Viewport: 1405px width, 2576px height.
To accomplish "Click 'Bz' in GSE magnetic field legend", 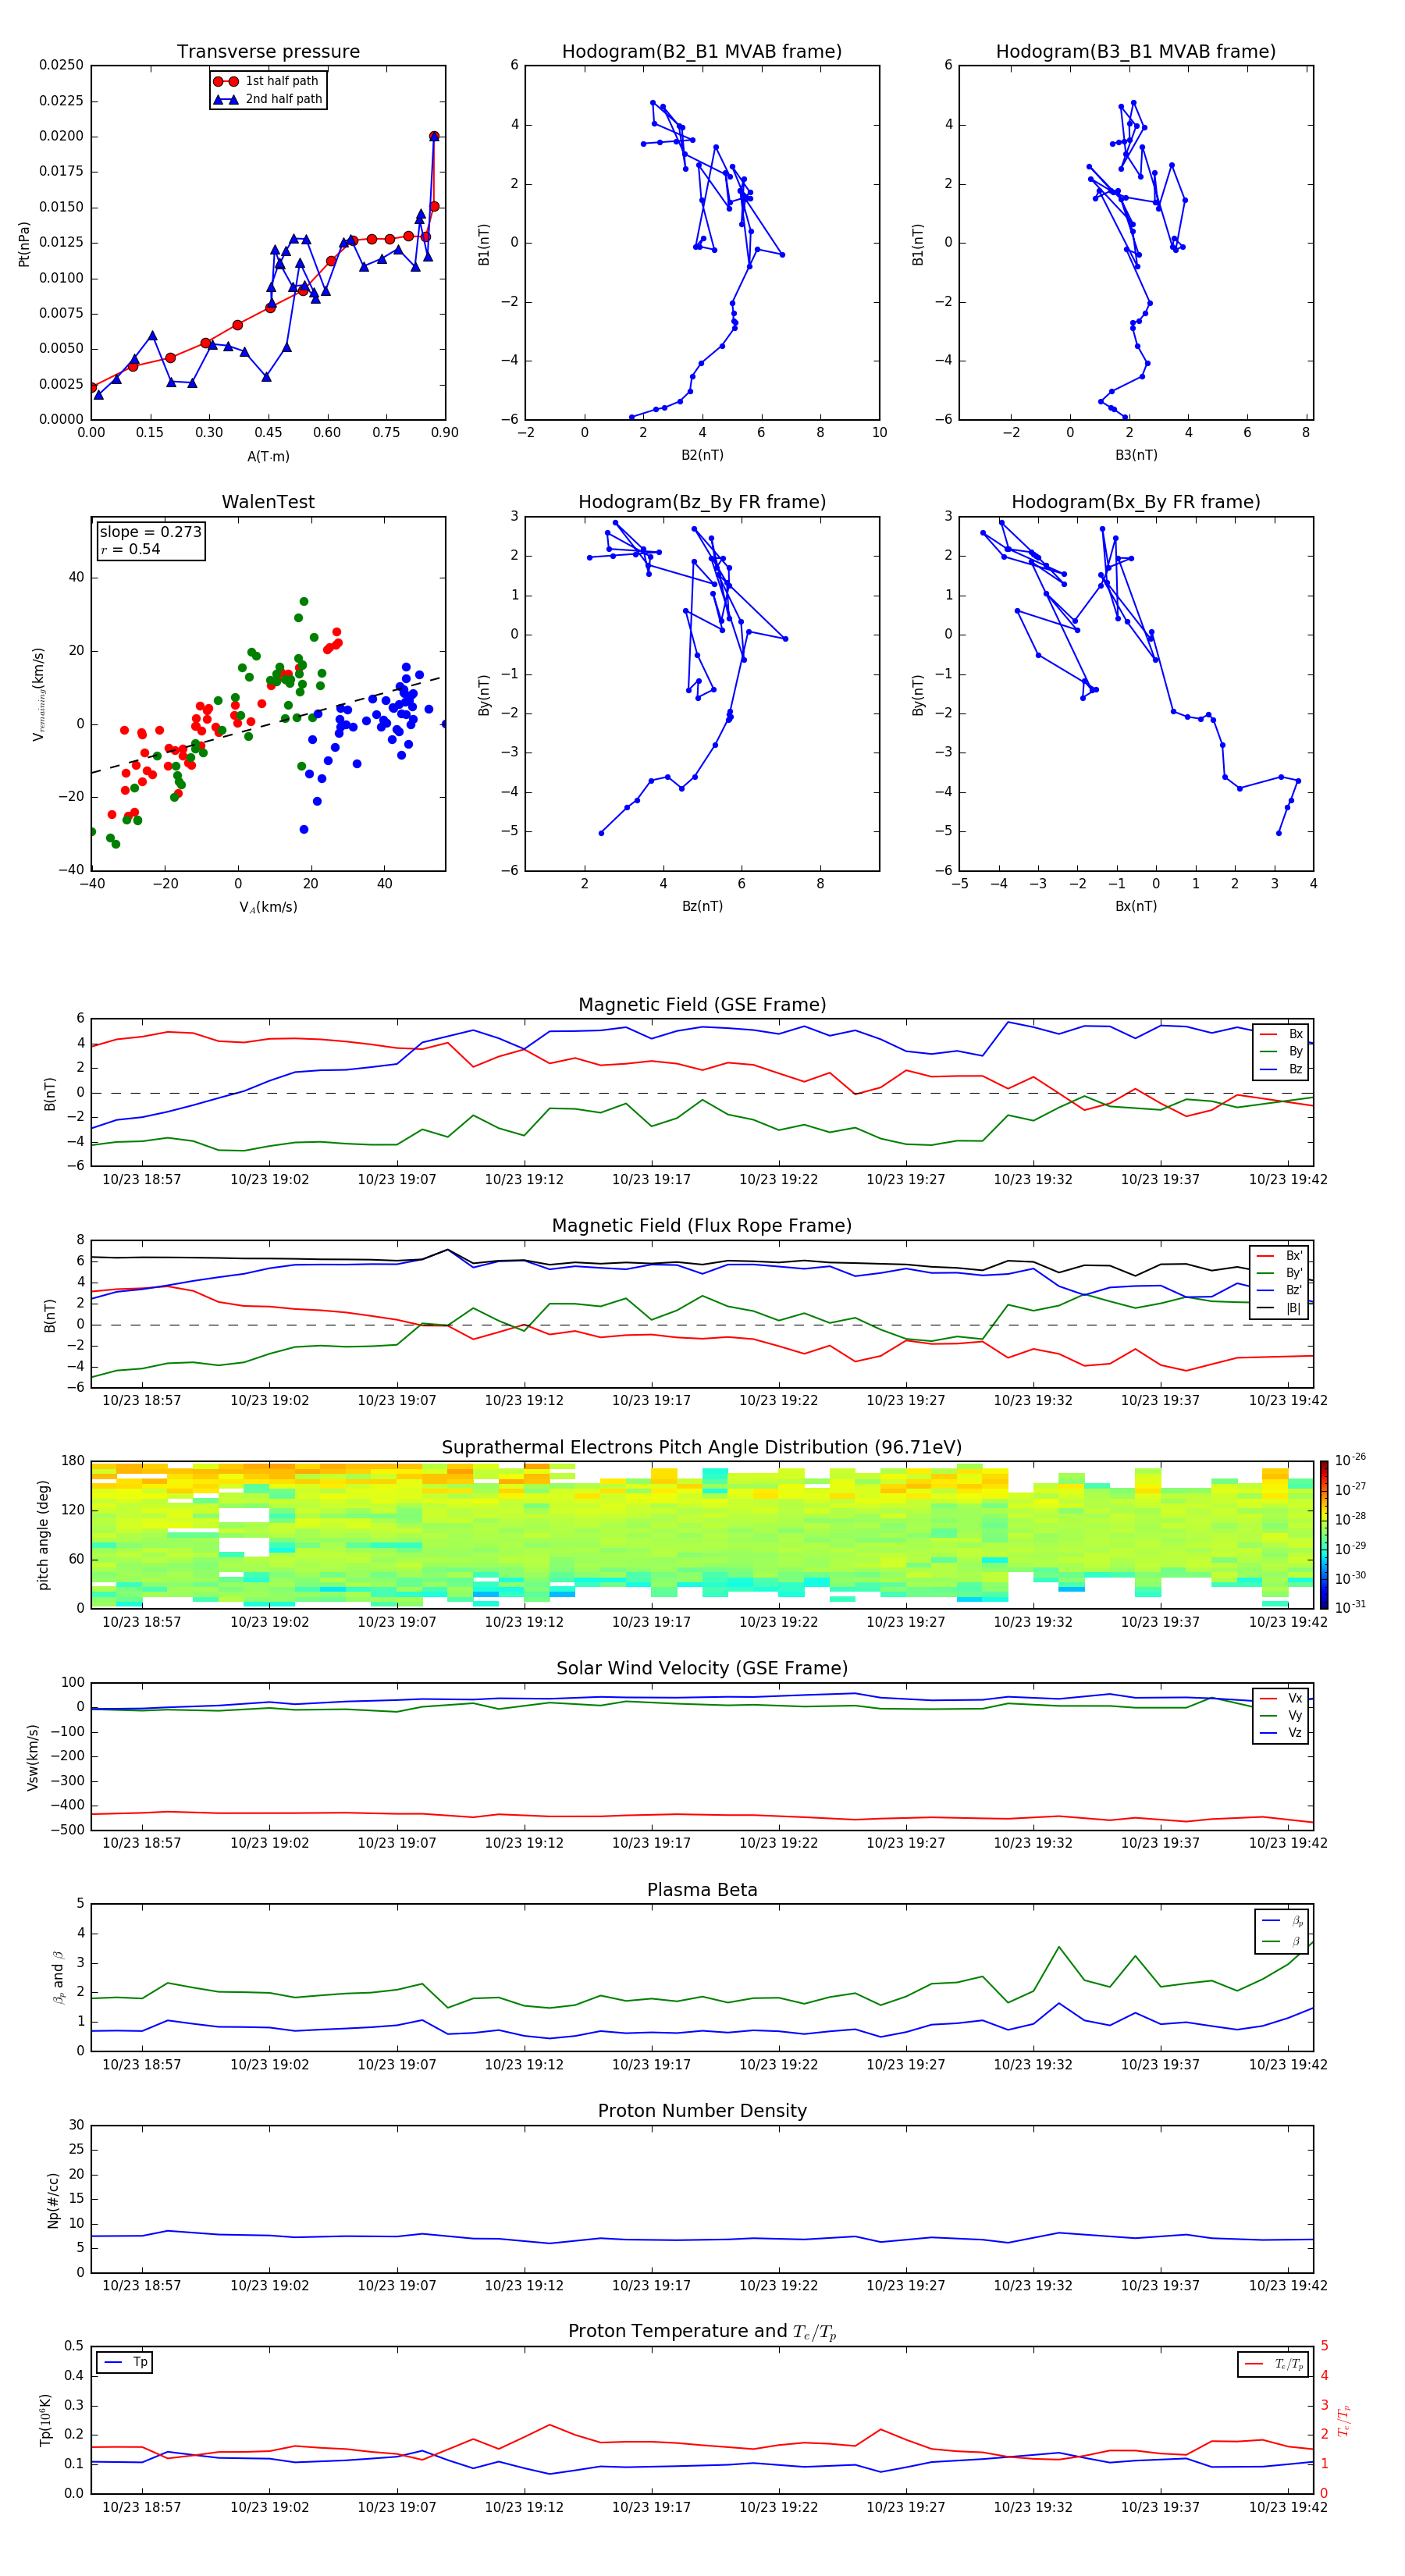I will pos(1281,1069).
